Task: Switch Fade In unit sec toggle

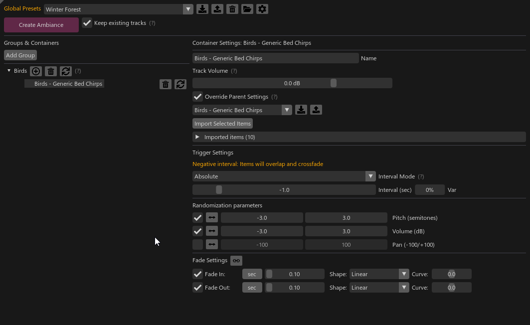Action: [x=252, y=274]
